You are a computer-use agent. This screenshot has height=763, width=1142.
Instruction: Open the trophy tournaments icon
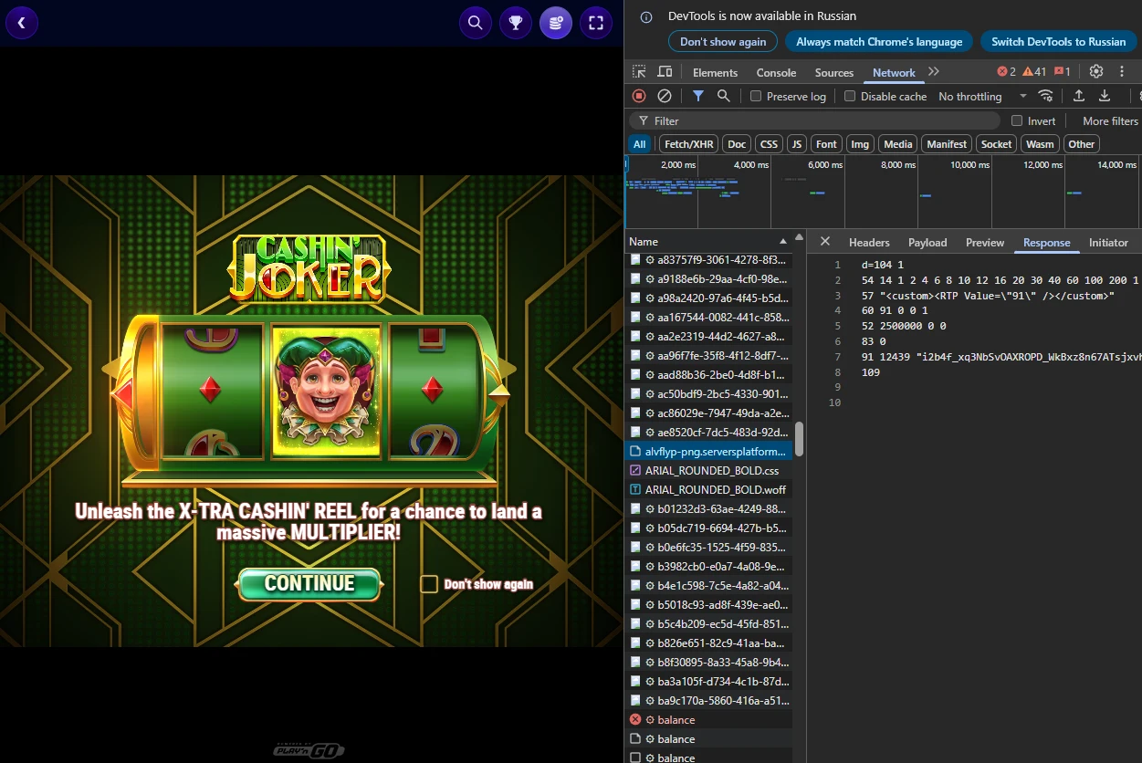tap(516, 23)
